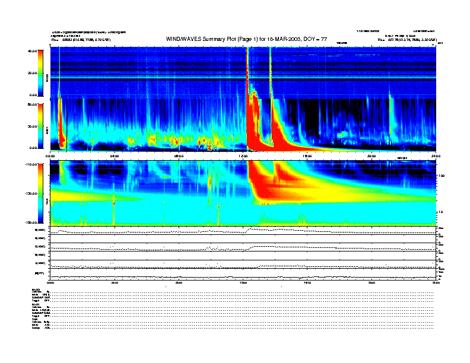The height and width of the screenshot is (363, 470).
Task: Click the -130.00 label on TNR scale
Action: pos(31,193)
